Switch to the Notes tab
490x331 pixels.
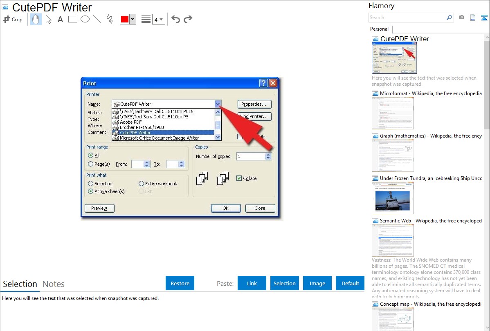[54, 284]
